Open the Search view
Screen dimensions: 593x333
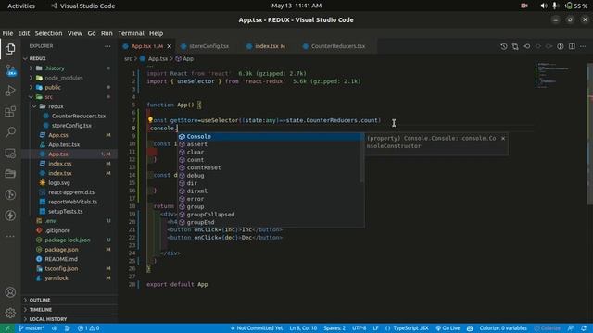tap(10, 131)
